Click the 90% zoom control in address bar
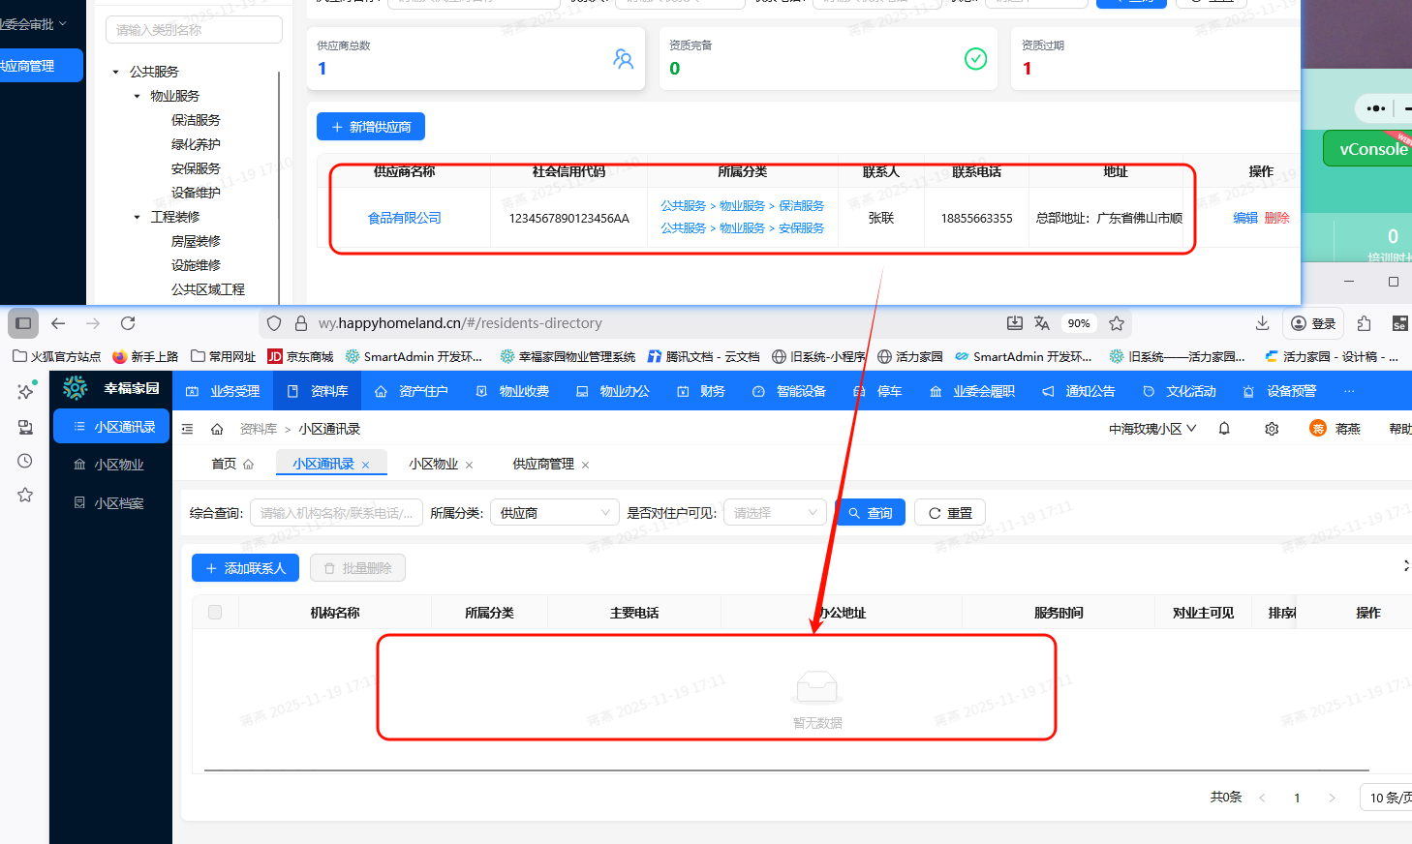Viewport: 1412px width, 844px height. point(1079,323)
